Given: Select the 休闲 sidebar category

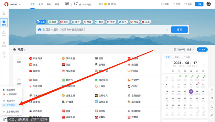Looking at the screenshot, I should click(4, 44).
